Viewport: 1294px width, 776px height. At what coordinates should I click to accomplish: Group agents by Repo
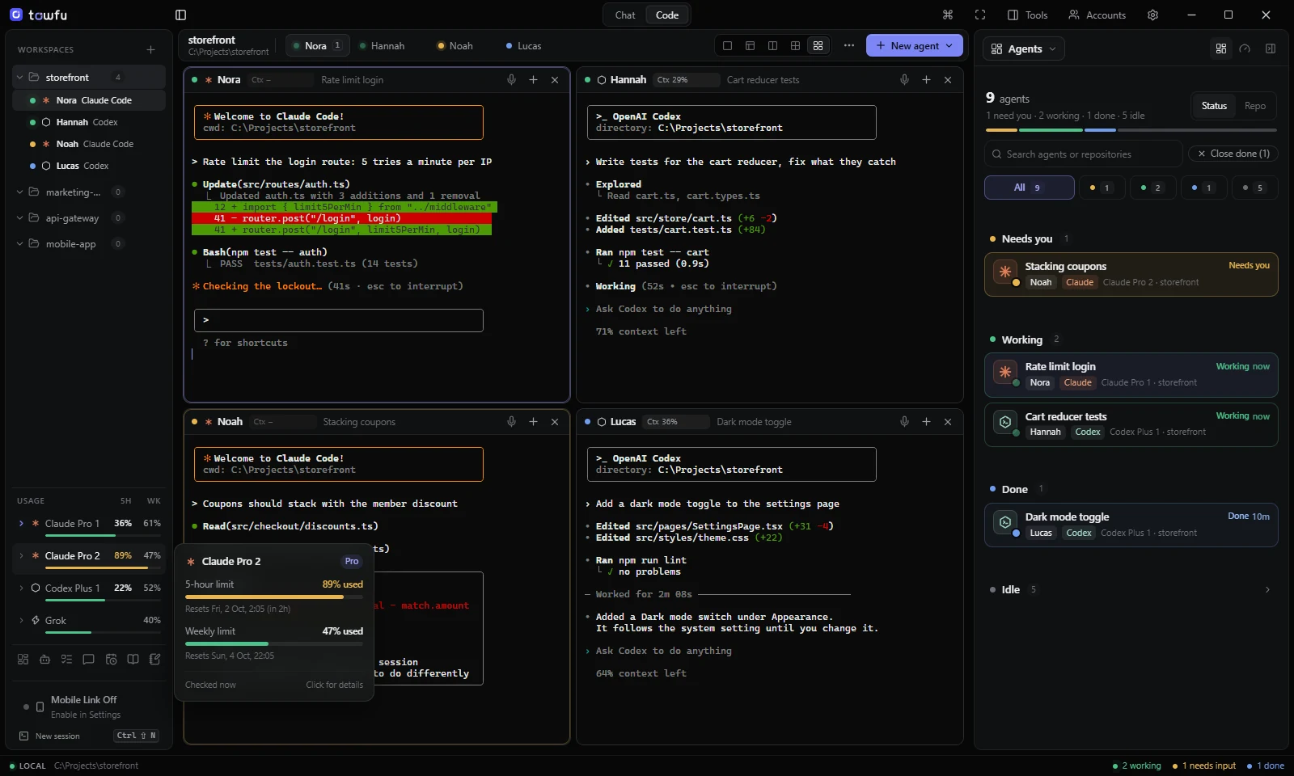click(x=1255, y=106)
